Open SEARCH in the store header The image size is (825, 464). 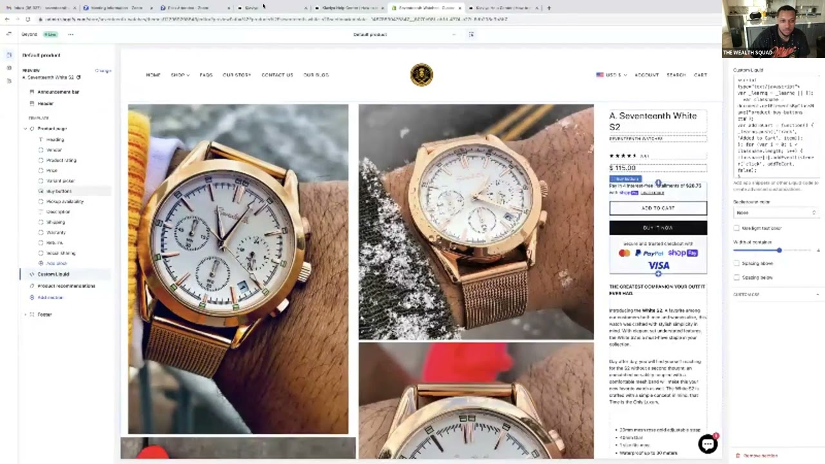(x=676, y=75)
